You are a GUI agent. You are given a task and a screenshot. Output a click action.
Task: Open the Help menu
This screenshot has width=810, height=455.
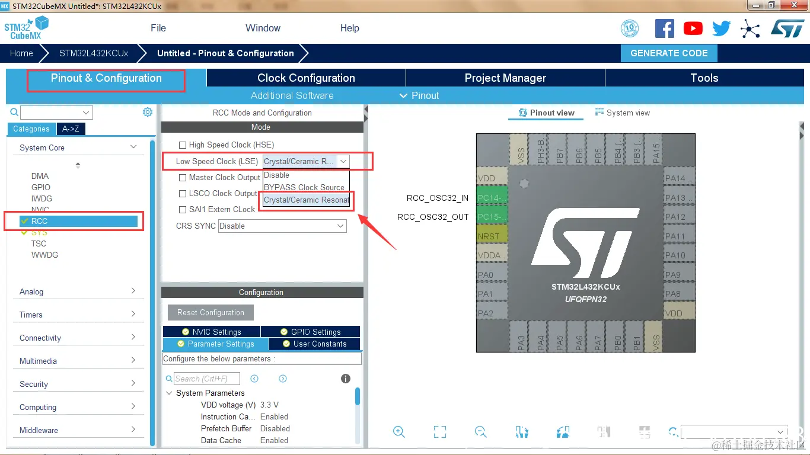coord(350,28)
